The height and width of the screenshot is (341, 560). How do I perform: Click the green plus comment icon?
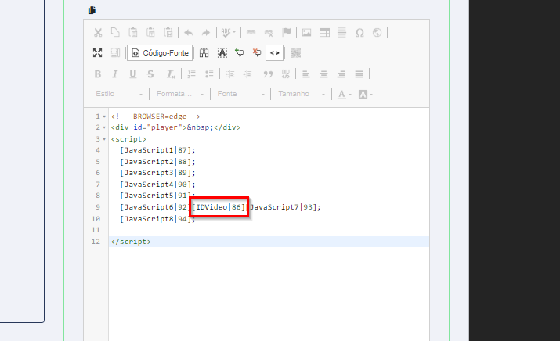tap(240, 52)
